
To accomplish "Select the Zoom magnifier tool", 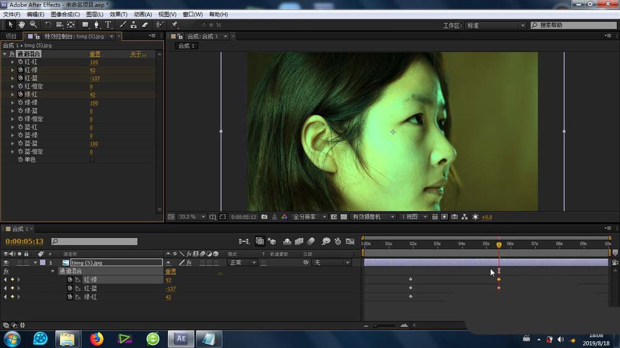I will pos(33,25).
